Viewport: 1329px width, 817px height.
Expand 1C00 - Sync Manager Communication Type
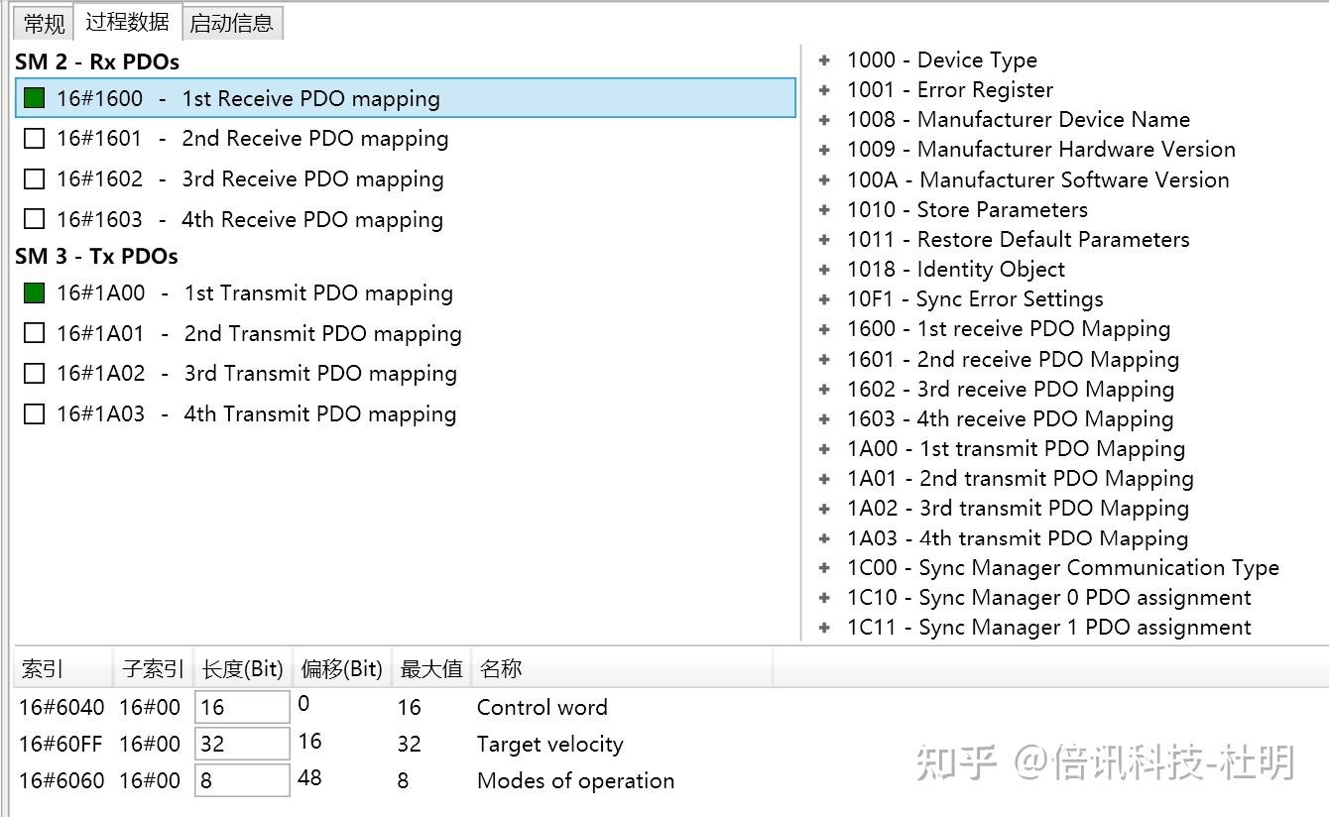point(824,567)
